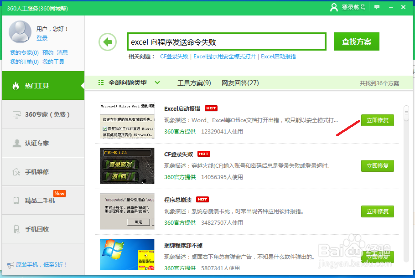Click the monitor icon beside 360专家
The height and width of the screenshot is (278, 415).
click(17, 114)
